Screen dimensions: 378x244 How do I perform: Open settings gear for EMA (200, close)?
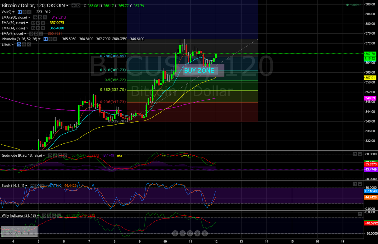point(40,17)
